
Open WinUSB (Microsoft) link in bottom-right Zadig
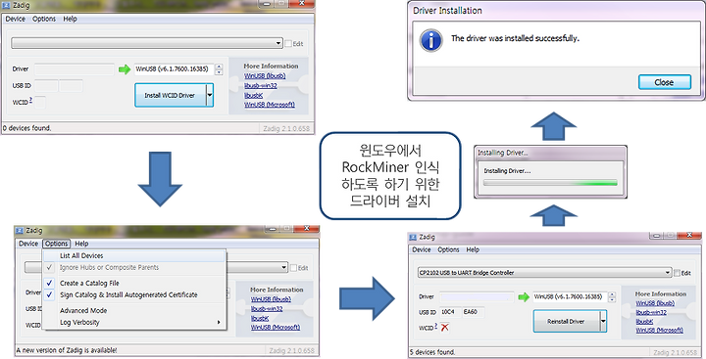coord(659,331)
